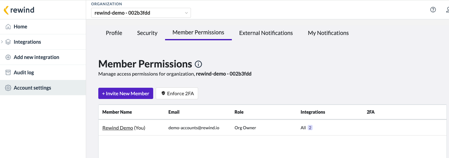449x158 pixels.
Task: Open the External Notifications tab
Action: (266, 33)
